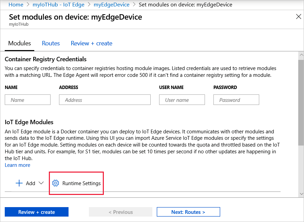Expand the Add dropdown chevron
The height and width of the screenshot is (222, 304).
[41, 183]
